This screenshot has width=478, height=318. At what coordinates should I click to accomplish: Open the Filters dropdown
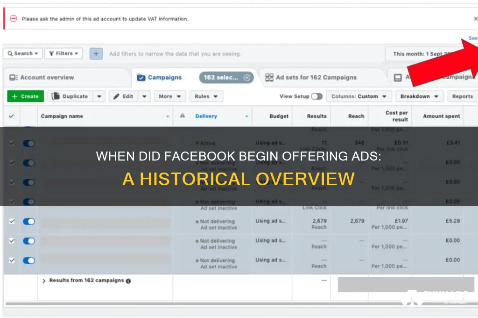(x=63, y=53)
